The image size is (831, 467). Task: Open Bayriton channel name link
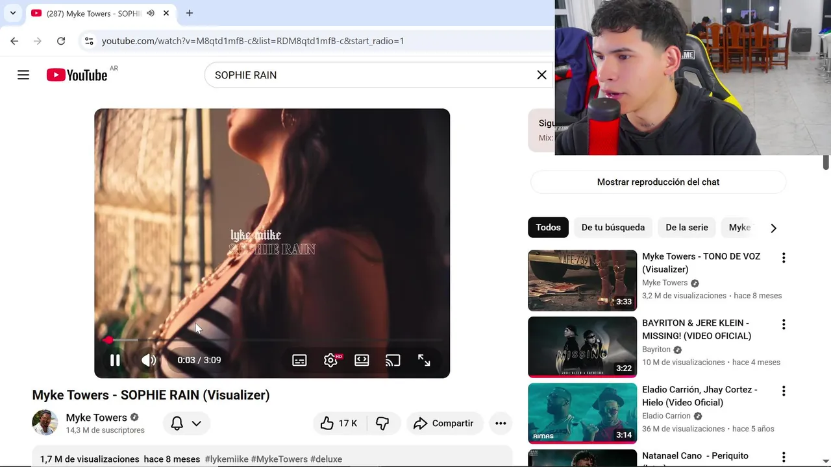(x=656, y=350)
